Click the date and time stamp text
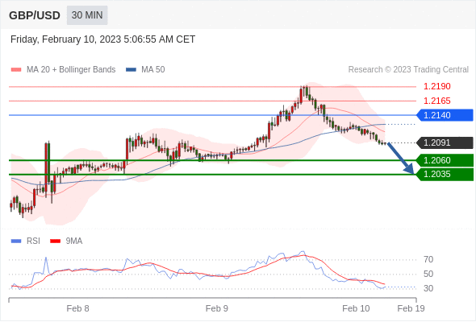Viewport: 476px width, 322px height. [103, 39]
